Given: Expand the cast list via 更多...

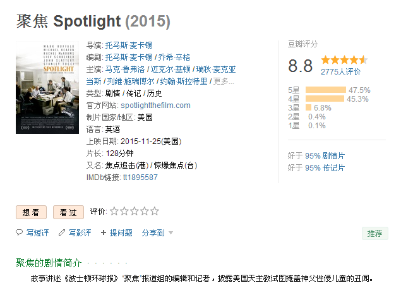Looking at the screenshot, I should [x=224, y=81].
